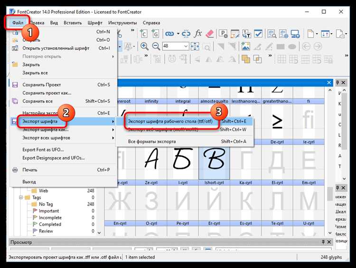Click the monitor install font icon

(295, 34)
